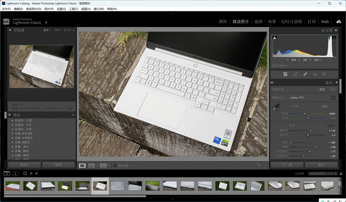Collapse the 基本 basic panel
Viewport: 346px width, 202px height.
[336, 83]
